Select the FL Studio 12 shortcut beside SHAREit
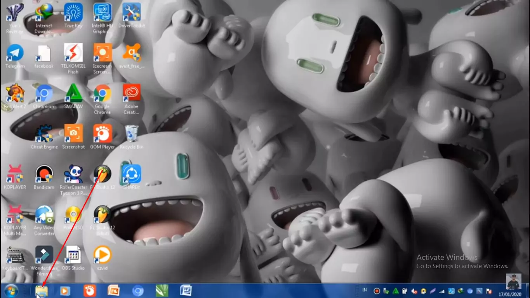Image resolution: width=530 pixels, height=298 pixels. (103, 178)
